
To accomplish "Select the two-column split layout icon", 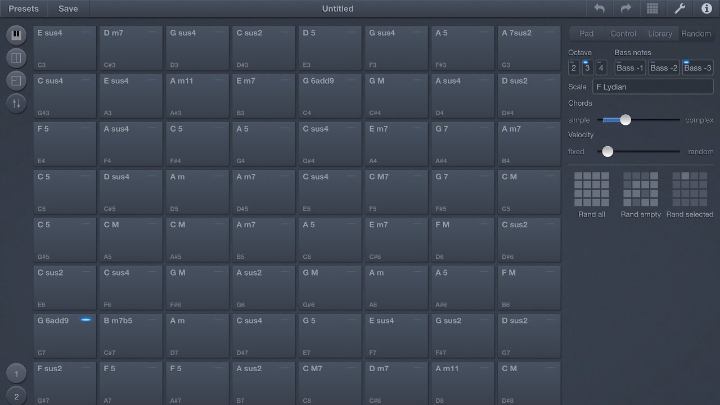I will [16, 57].
